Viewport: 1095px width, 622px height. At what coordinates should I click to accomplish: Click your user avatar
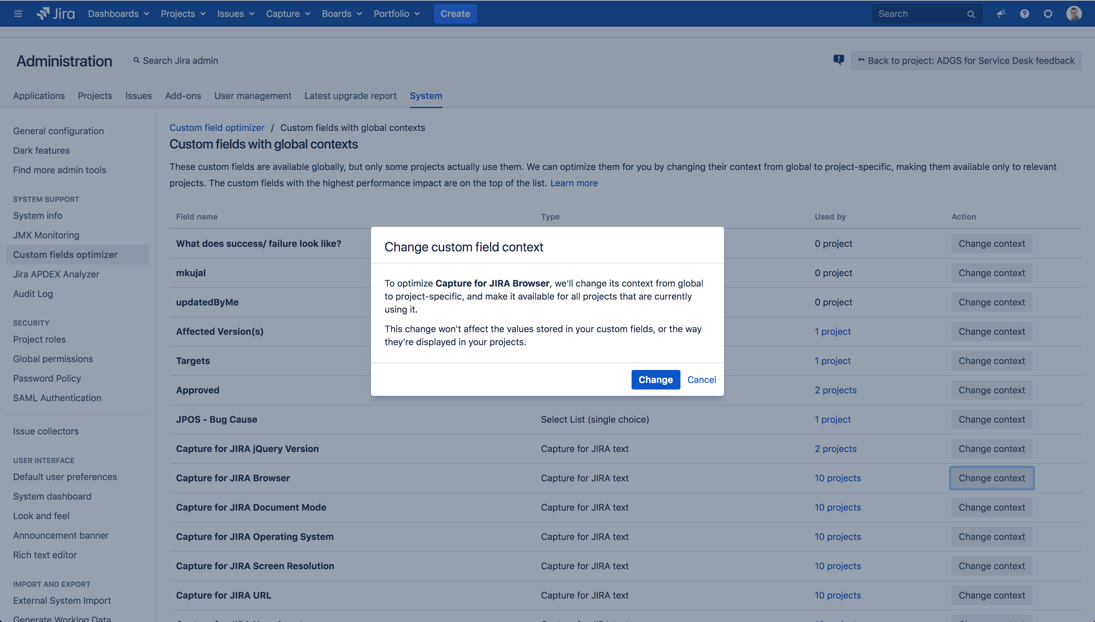pos(1074,13)
